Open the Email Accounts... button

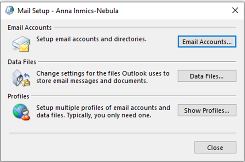click(x=207, y=41)
